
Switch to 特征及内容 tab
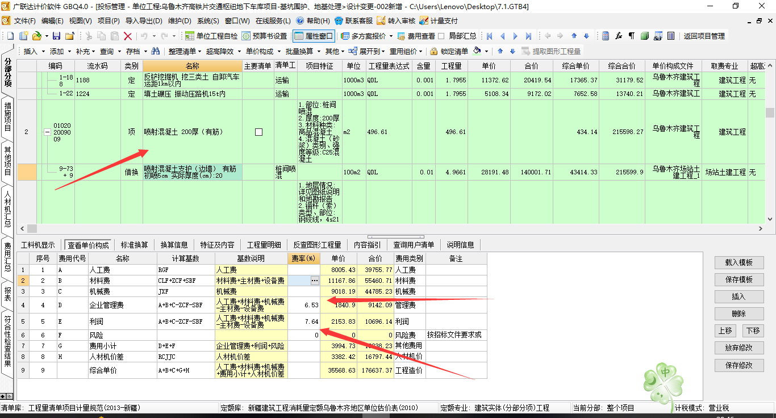pos(217,245)
